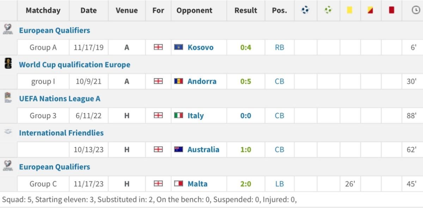This screenshot has height=208, width=423.
Task: Click the UEFA Nations League A logo
Action: tap(8, 97)
